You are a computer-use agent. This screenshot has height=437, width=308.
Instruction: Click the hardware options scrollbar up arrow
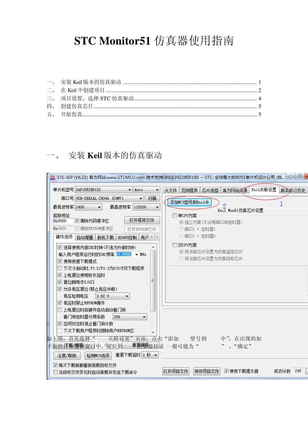(153, 247)
